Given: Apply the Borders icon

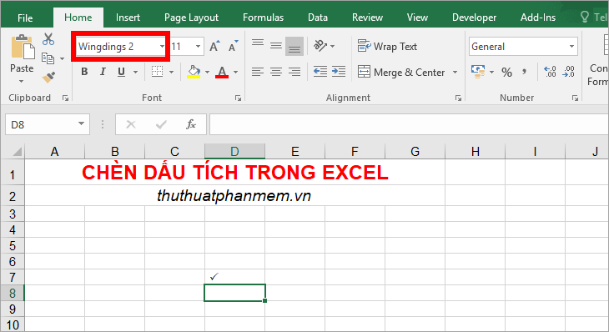Looking at the screenshot, I should (x=158, y=72).
